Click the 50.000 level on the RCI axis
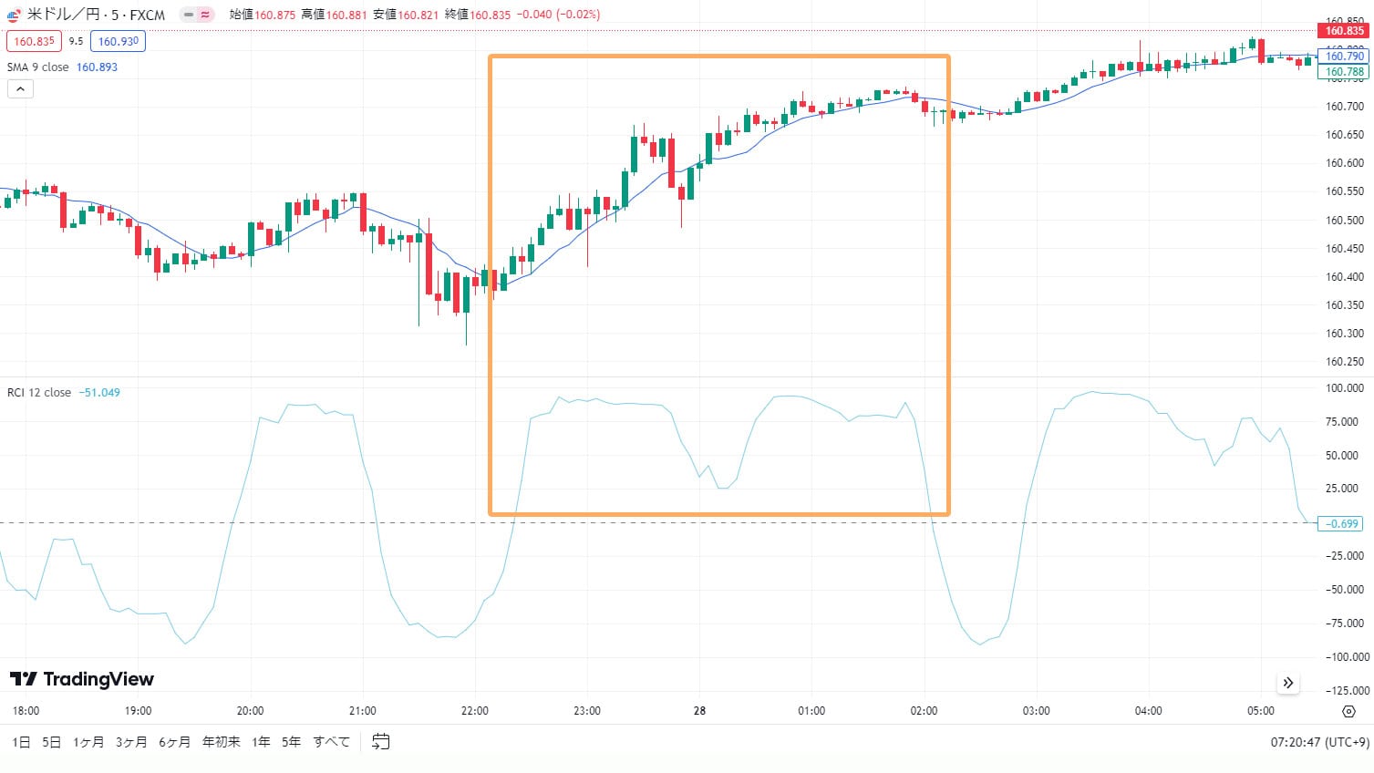This screenshot has width=1374, height=773. tap(1341, 456)
